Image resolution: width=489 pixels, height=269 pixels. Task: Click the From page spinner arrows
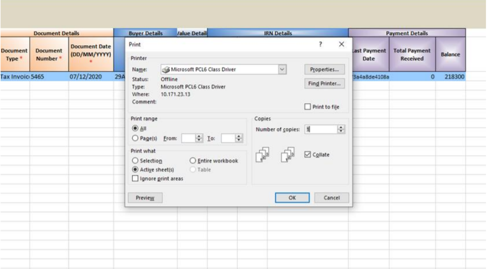tap(199, 138)
